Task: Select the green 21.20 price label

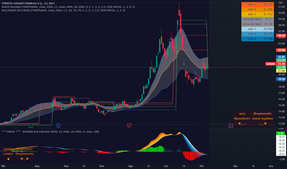Action: click(281, 60)
